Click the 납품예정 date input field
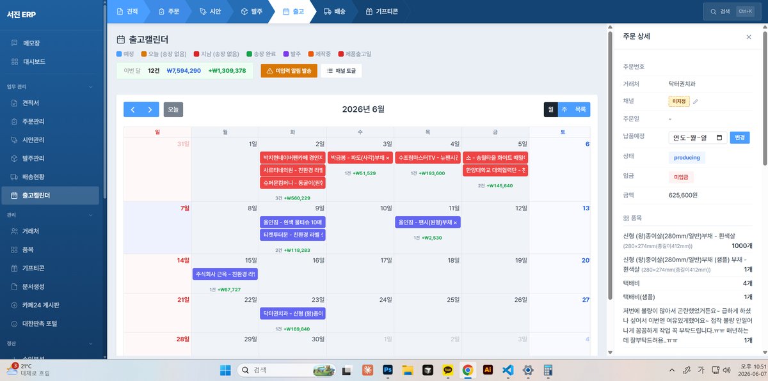The width and height of the screenshot is (768, 381). 697,137
